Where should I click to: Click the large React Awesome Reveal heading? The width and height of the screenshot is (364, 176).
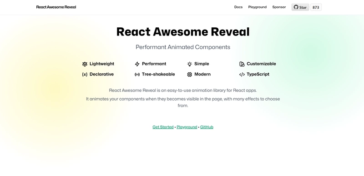(183, 32)
